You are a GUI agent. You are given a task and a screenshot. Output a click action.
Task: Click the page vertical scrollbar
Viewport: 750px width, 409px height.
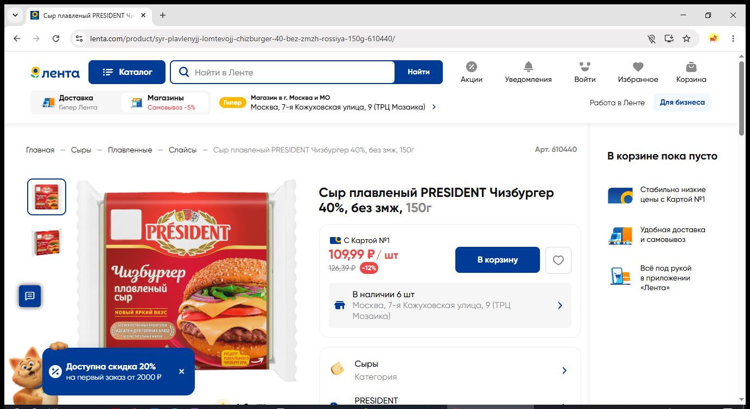tap(742, 98)
